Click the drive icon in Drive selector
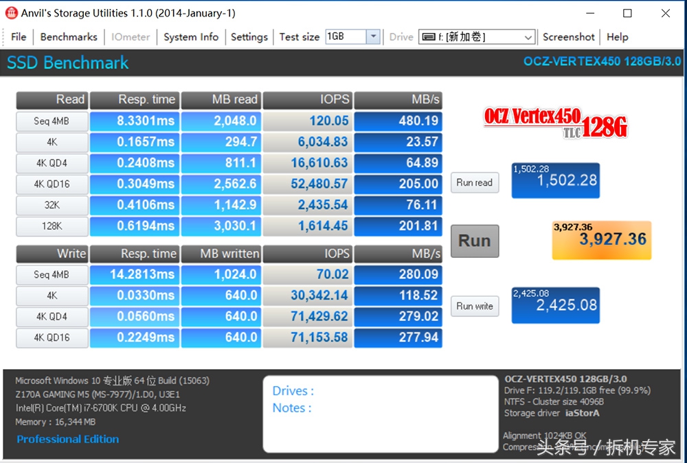Image resolution: width=687 pixels, height=463 pixels. tap(428, 37)
